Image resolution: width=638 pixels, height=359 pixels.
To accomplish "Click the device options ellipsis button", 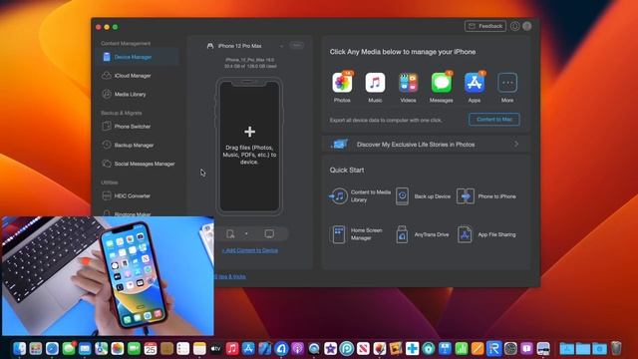I will click(x=297, y=46).
